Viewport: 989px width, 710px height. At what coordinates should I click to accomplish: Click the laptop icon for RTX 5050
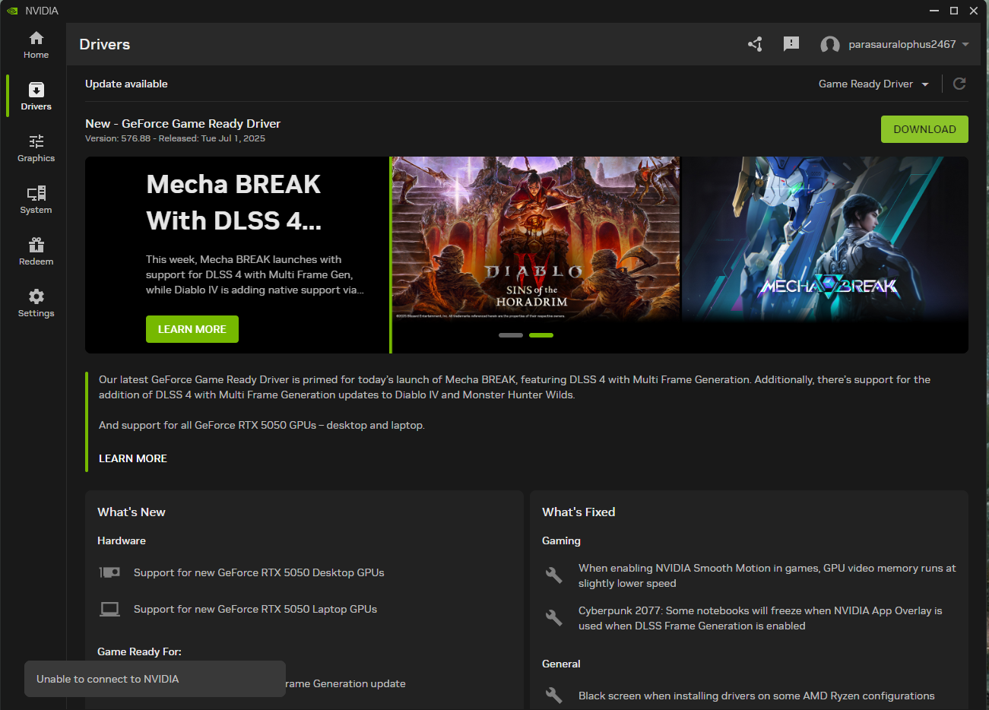pos(109,609)
